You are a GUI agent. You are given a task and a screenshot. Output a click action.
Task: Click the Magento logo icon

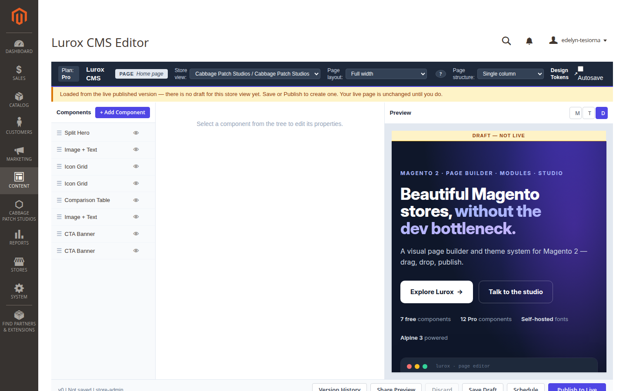click(19, 17)
